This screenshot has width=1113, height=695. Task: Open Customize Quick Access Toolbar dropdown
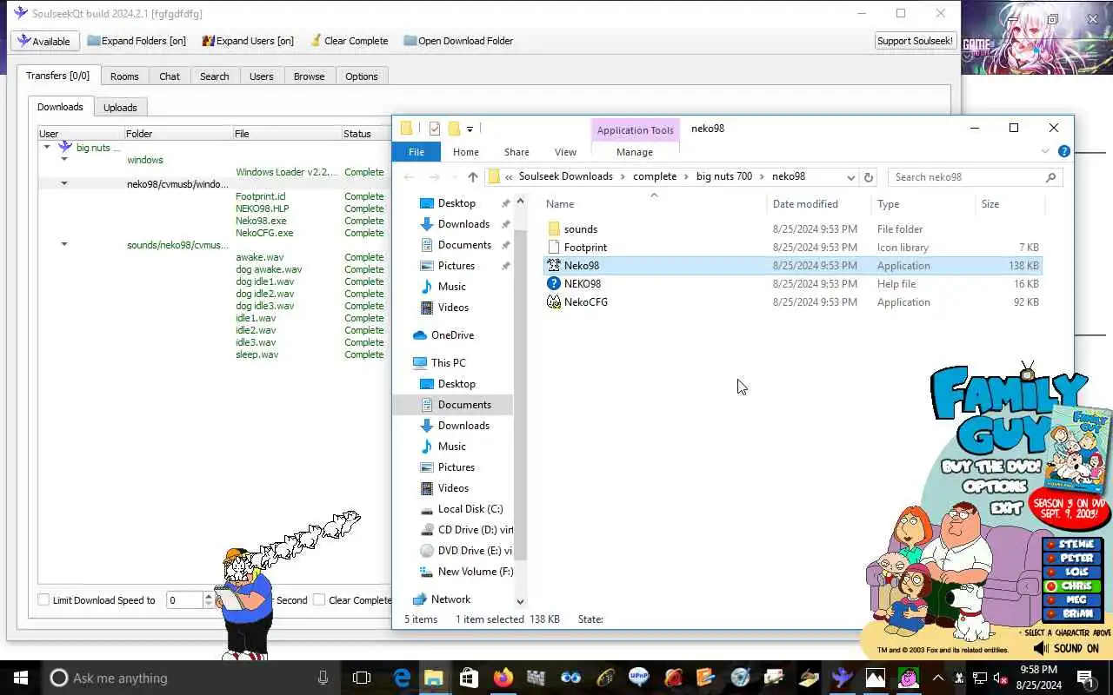point(470,129)
